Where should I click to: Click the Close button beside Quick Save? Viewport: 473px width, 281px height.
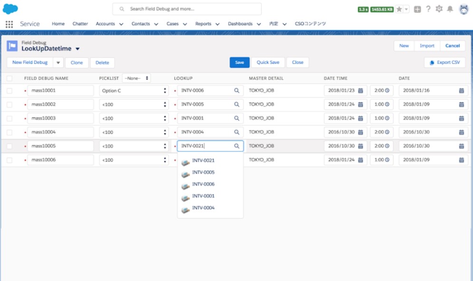pyautogui.click(x=298, y=62)
